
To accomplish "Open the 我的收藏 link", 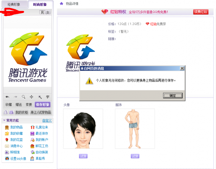I will pyautogui.click(x=16, y=133).
